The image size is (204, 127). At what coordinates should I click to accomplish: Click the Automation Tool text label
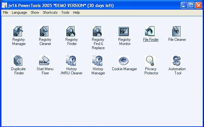pos(177,71)
